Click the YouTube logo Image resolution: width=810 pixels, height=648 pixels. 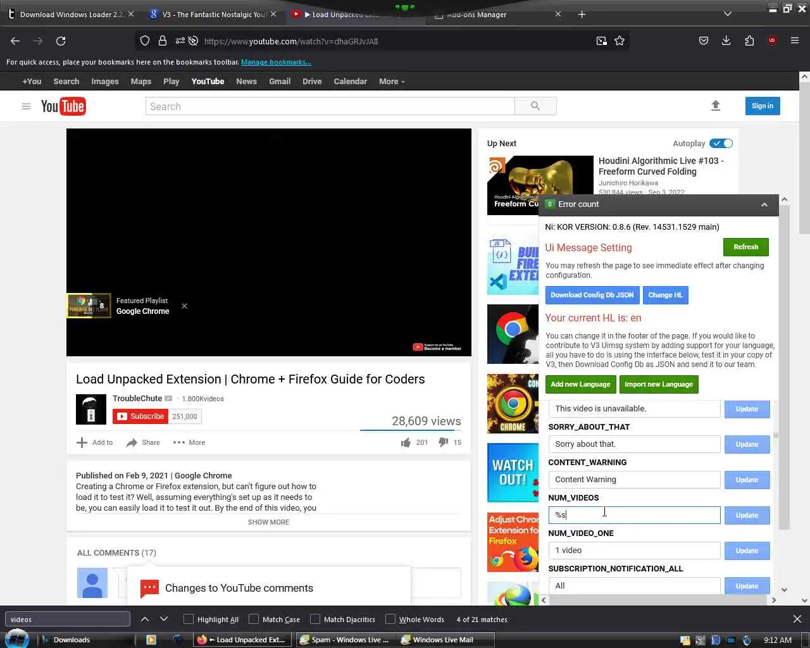(x=63, y=106)
